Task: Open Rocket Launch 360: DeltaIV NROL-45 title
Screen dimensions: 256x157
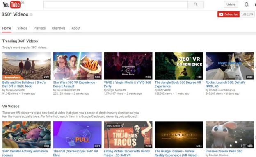Action: (225, 84)
